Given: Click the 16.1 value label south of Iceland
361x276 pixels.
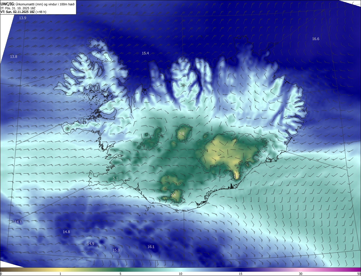Looking at the screenshot, I should 151,247.
